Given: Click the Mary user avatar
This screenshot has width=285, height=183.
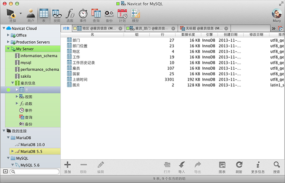Looking at the screenshot, I should click(x=276, y=14).
